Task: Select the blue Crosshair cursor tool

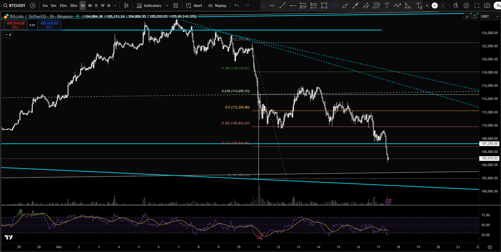Action: pyautogui.click(x=334, y=5)
